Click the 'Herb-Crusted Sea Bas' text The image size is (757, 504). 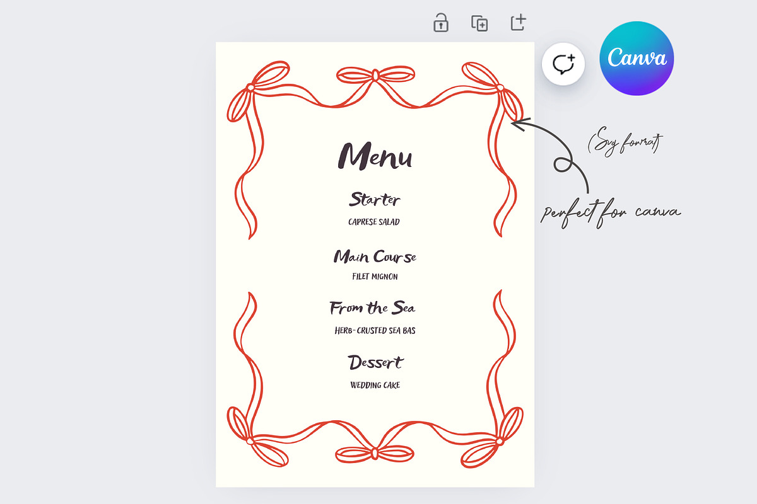point(375,330)
